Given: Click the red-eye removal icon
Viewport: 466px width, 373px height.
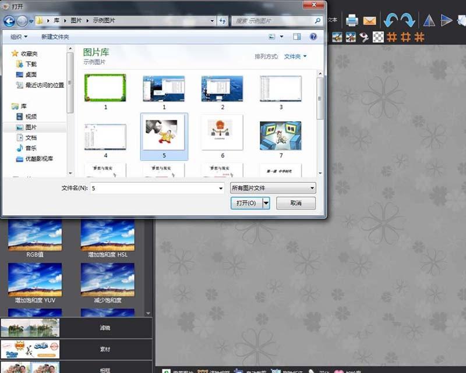Looking at the screenshot, I should pos(364,37).
